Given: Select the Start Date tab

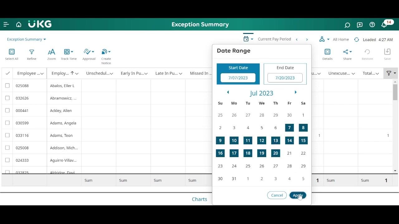Looking at the screenshot, I should [x=238, y=74].
